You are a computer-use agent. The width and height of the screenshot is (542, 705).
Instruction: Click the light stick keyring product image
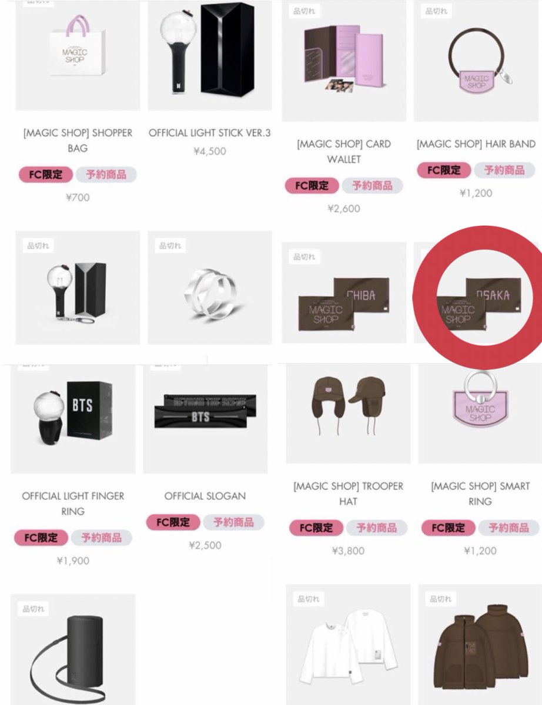[78, 287]
